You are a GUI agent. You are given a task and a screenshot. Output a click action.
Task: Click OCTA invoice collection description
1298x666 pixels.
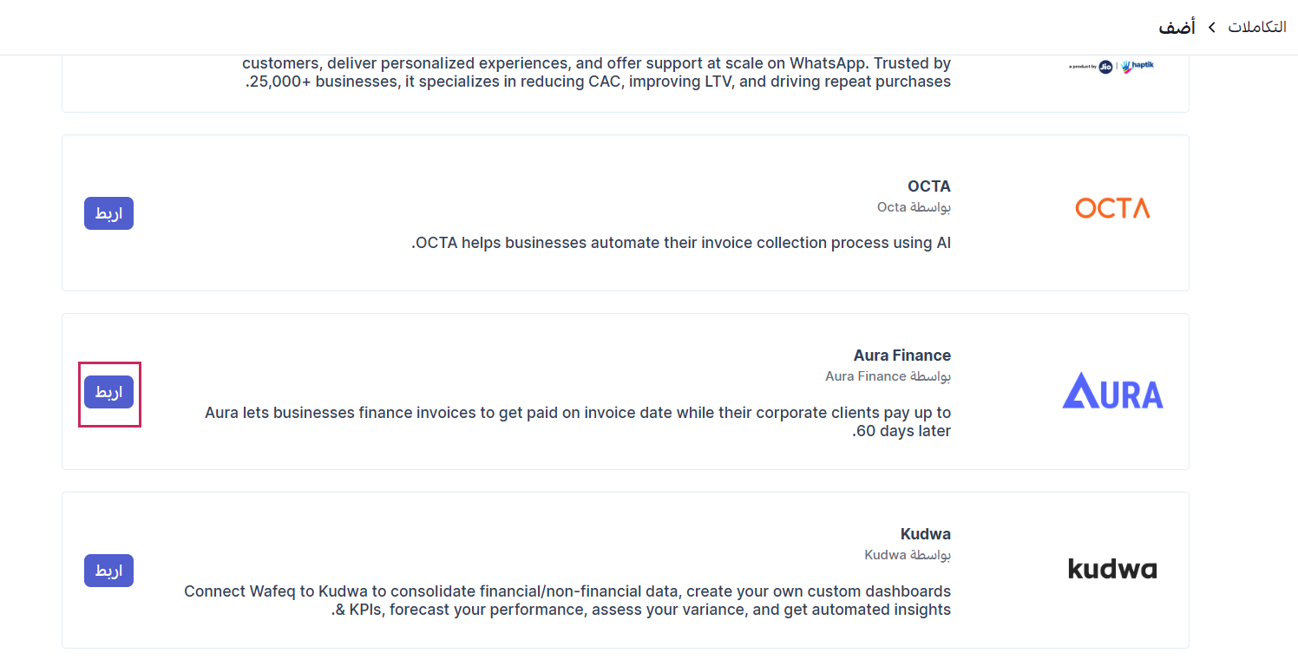point(681,243)
